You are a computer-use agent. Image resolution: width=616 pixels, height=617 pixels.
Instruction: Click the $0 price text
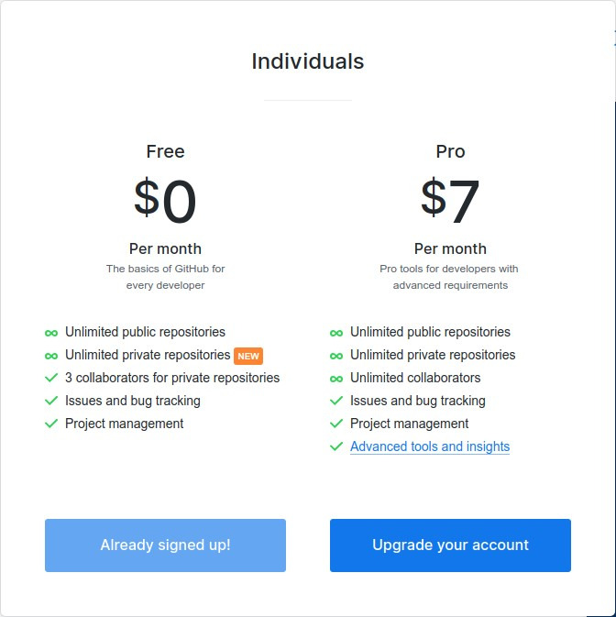coord(165,200)
